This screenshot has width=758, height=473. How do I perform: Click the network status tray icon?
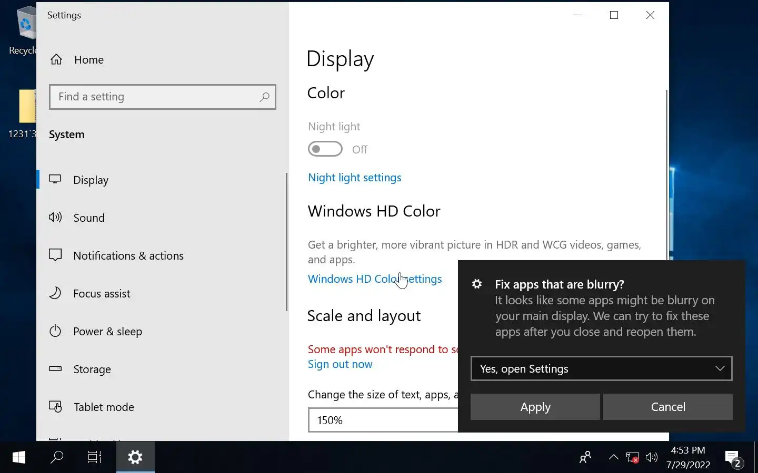click(633, 457)
